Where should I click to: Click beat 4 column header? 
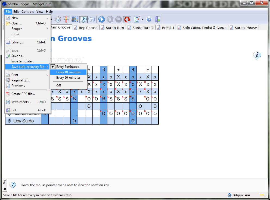[x=133, y=69]
